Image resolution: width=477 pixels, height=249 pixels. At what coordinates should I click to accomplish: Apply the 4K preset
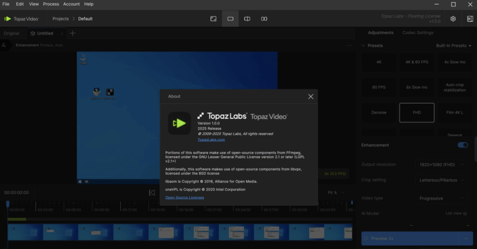coord(379,62)
